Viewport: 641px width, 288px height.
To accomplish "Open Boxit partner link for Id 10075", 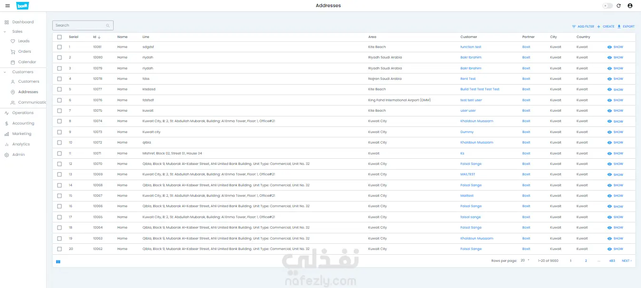I will 526,111.
